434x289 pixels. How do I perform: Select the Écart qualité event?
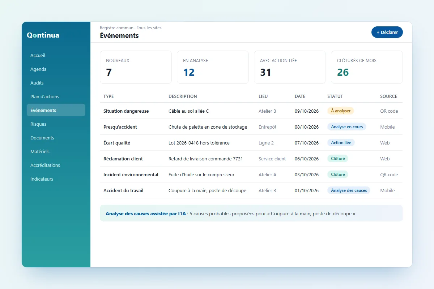(x=251, y=143)
